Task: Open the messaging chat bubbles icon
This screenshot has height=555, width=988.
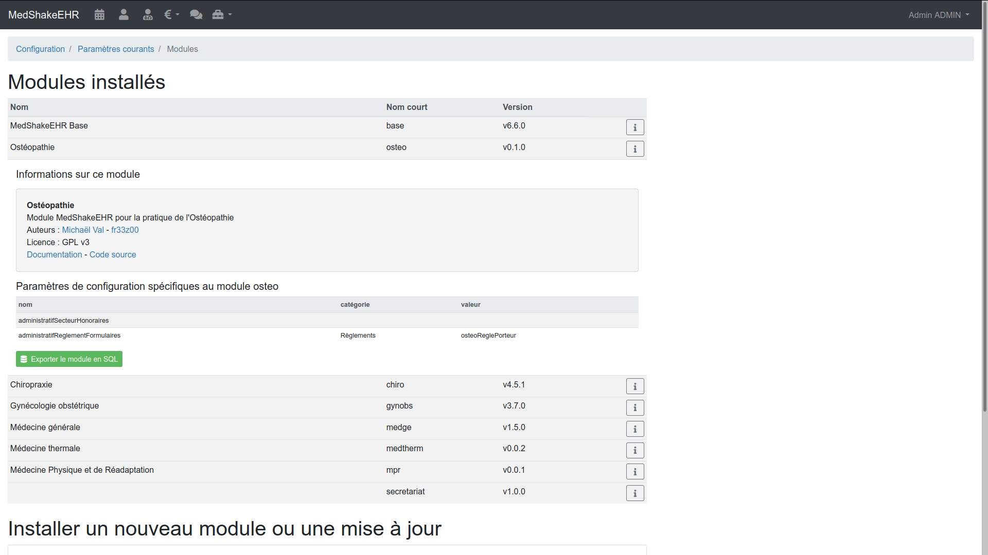Action: coord(196,15)
